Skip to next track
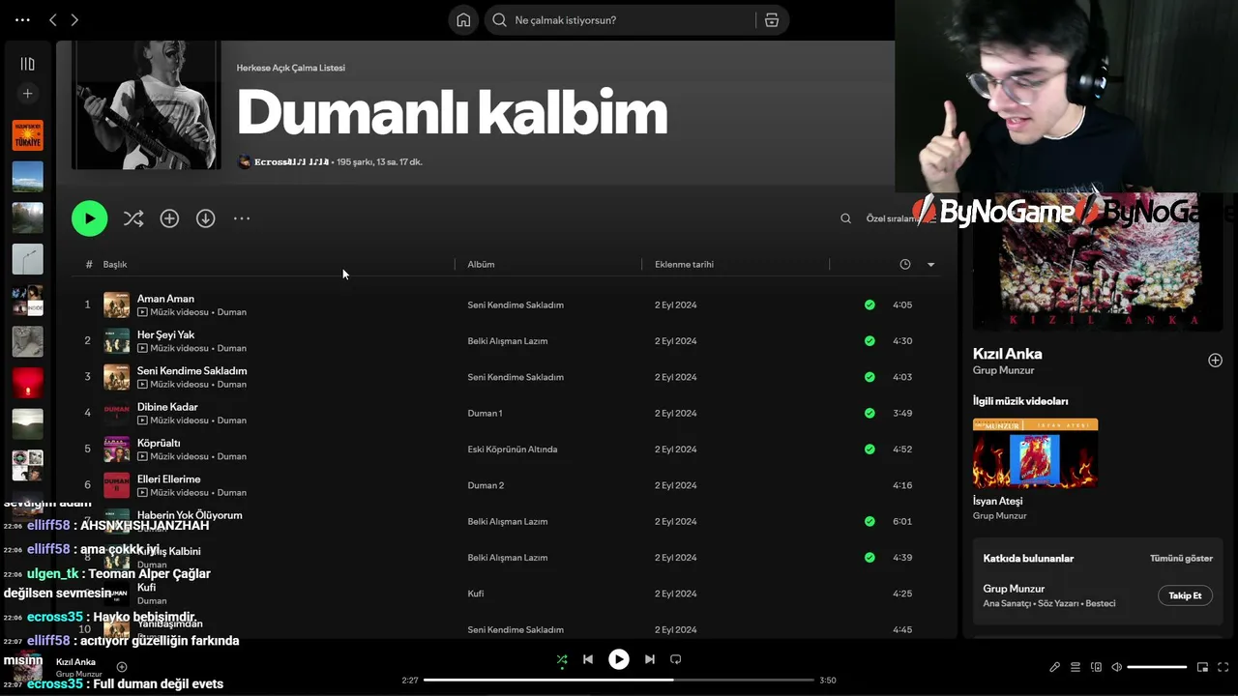The image size is (1238, 696). coord(650,659)
